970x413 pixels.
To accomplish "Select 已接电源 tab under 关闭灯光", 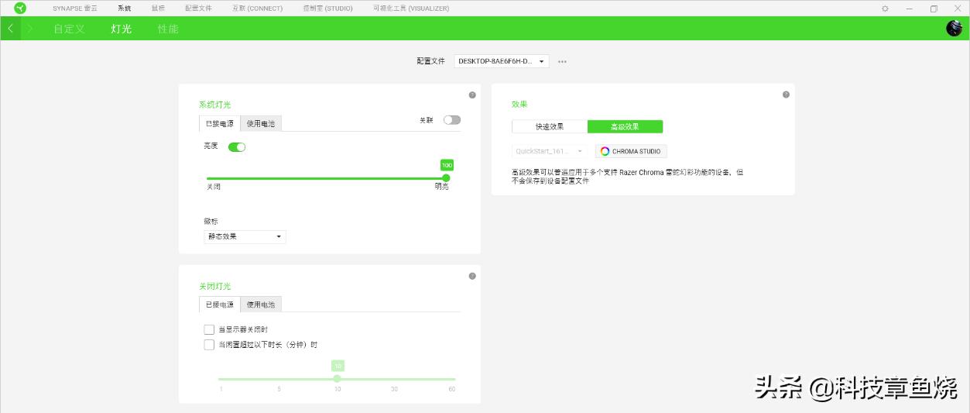I will pyautogui.click(x=219, y=305).
